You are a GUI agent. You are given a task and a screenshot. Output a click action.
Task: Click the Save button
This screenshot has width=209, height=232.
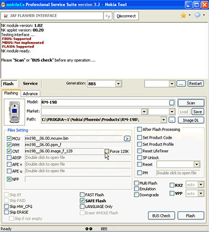click(x=198, y=112)
